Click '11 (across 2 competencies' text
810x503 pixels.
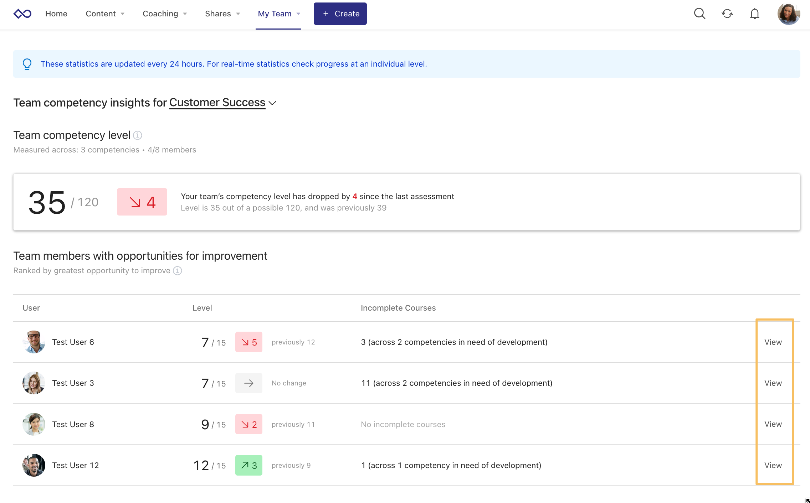(x=457, y=383)
